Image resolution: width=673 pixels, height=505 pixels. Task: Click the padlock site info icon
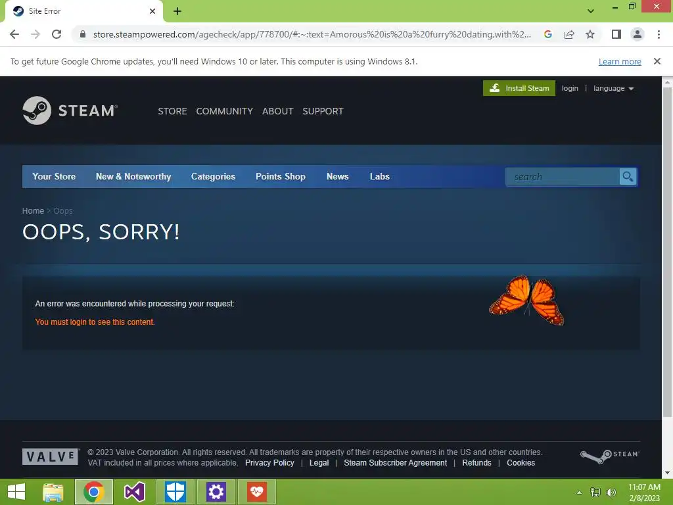pos(83,34)
